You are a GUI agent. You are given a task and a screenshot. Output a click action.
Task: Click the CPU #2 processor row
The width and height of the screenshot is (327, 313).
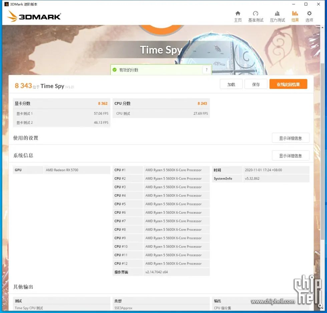tap(161, 179)
